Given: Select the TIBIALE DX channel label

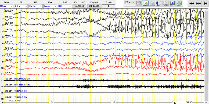Looking at the screenshot, I should coord(20,91).
